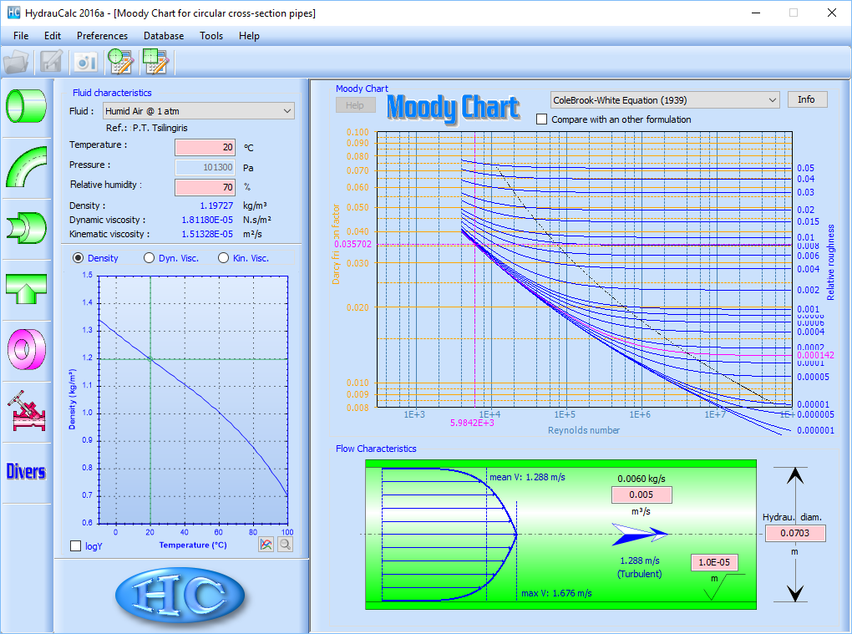The image size is (852, 634).
Task: Open the Database menu
Action: click(x=164, y=36)
